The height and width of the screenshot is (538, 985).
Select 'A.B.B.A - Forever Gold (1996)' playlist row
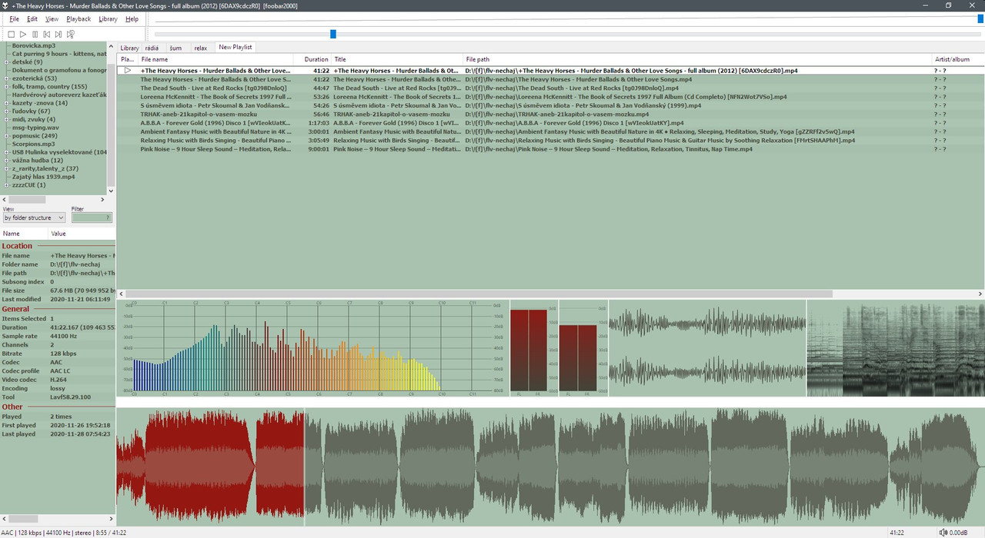pyautogui.click(x=550, y=123)
